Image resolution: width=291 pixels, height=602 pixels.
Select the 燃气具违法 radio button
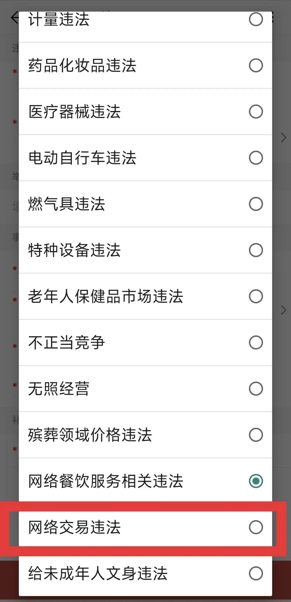click(256, 204)
